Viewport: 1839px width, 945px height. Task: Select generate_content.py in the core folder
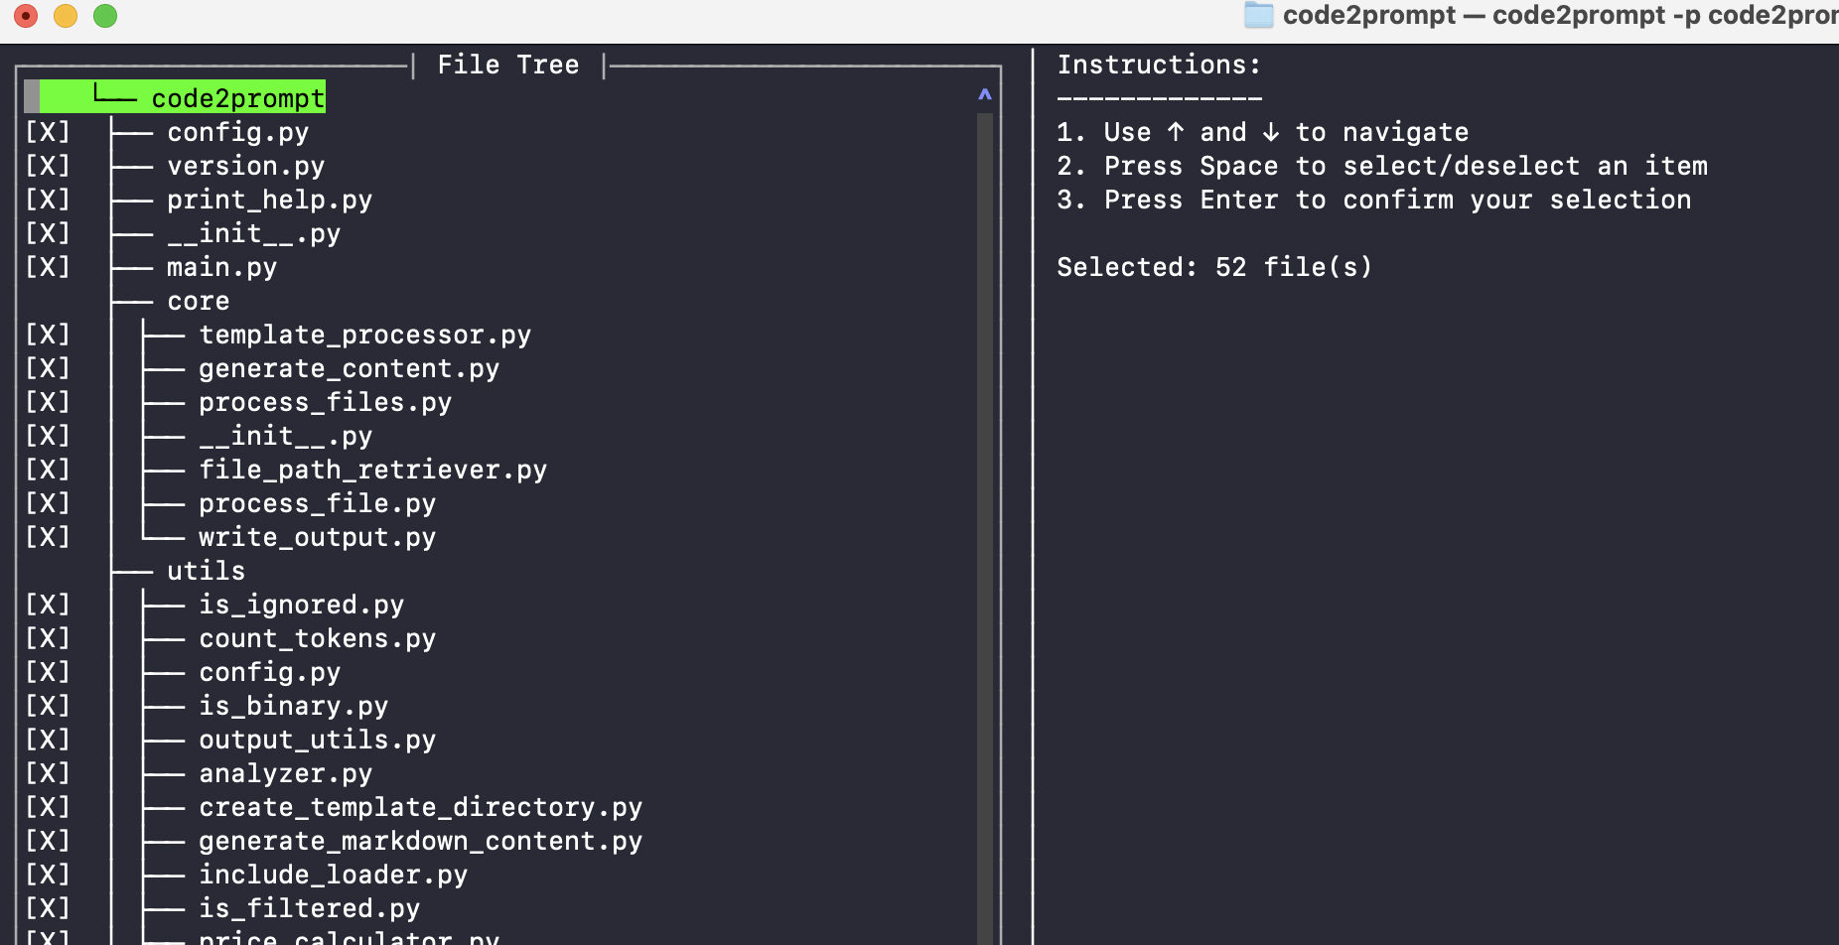tap(349, 368)
